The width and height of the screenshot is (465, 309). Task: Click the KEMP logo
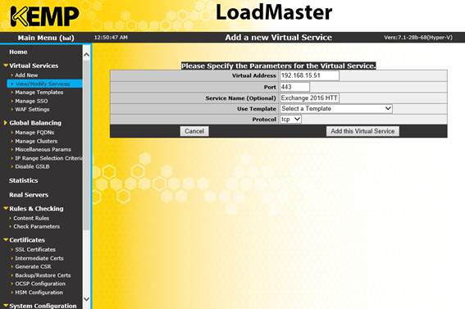coord(45,16)
